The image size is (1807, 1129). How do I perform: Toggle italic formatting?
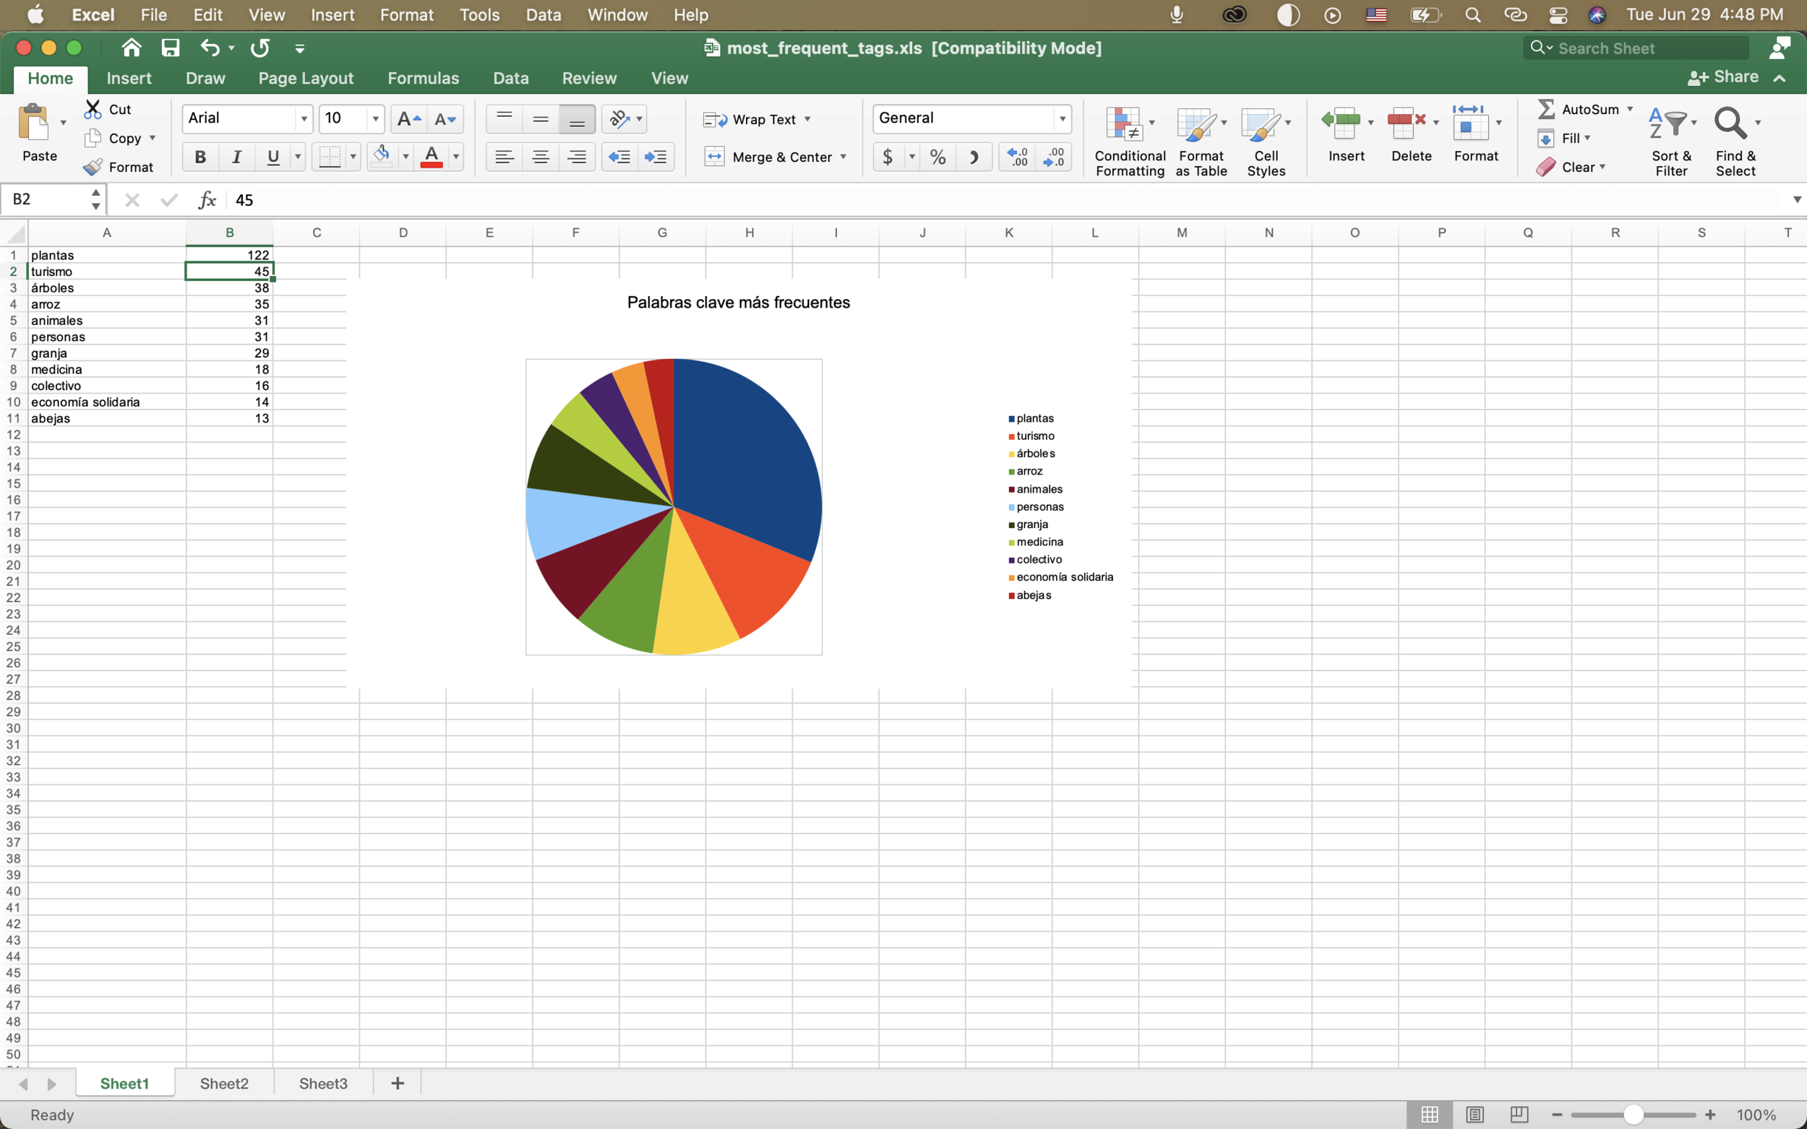[x=236, y=157]
